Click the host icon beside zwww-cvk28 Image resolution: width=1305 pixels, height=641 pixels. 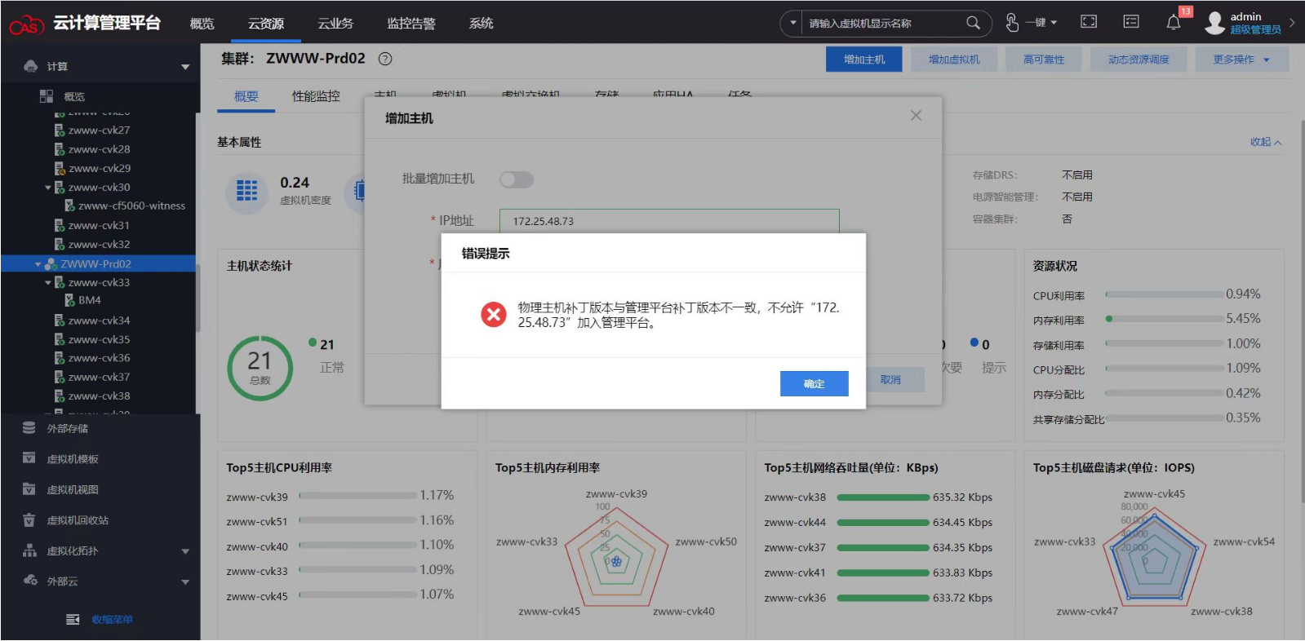tap(60, 149)
